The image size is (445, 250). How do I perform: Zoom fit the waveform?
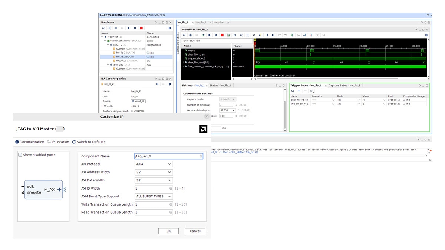(x=248, y=35)
